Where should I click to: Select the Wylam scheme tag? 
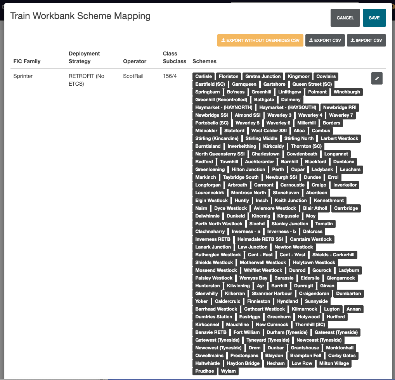point(228,371)
